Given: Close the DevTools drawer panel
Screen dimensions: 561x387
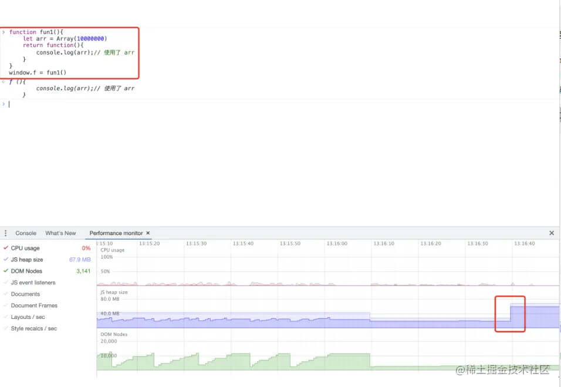Looking at the screenshot, I should [x=552, y=233].
